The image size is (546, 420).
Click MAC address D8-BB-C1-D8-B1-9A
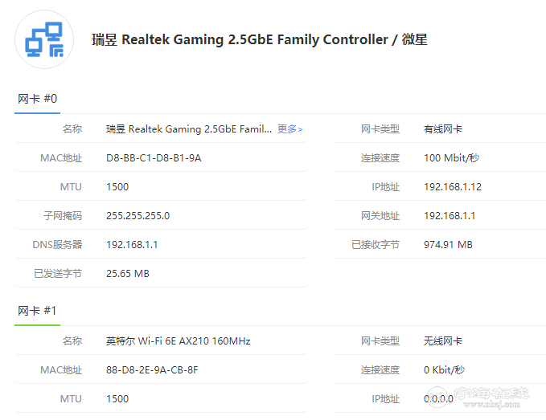(154, 158)
